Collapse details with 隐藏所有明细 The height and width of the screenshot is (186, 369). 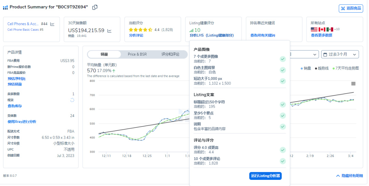coord(350,176)
